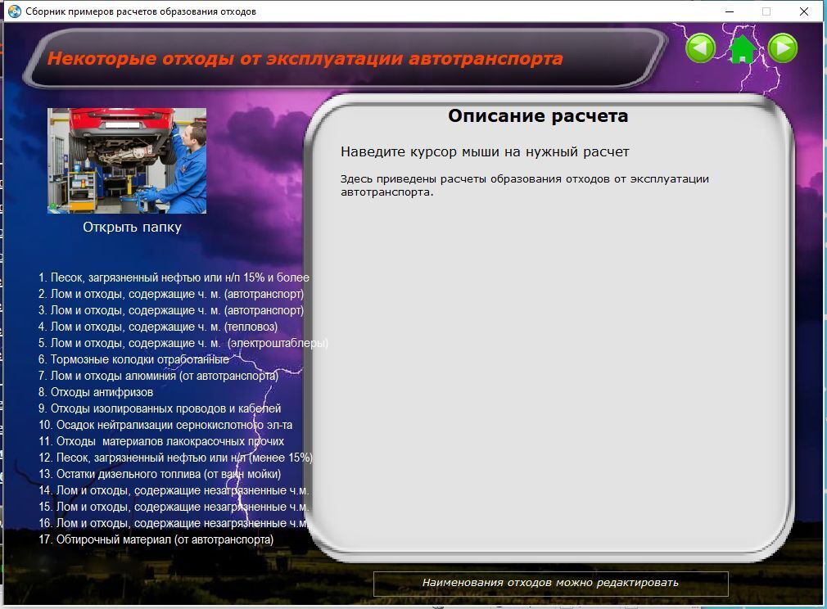Select item 3 Лом и отходы (автотранспорт)
Screen dimensions: 827x609
coord(171,310)
